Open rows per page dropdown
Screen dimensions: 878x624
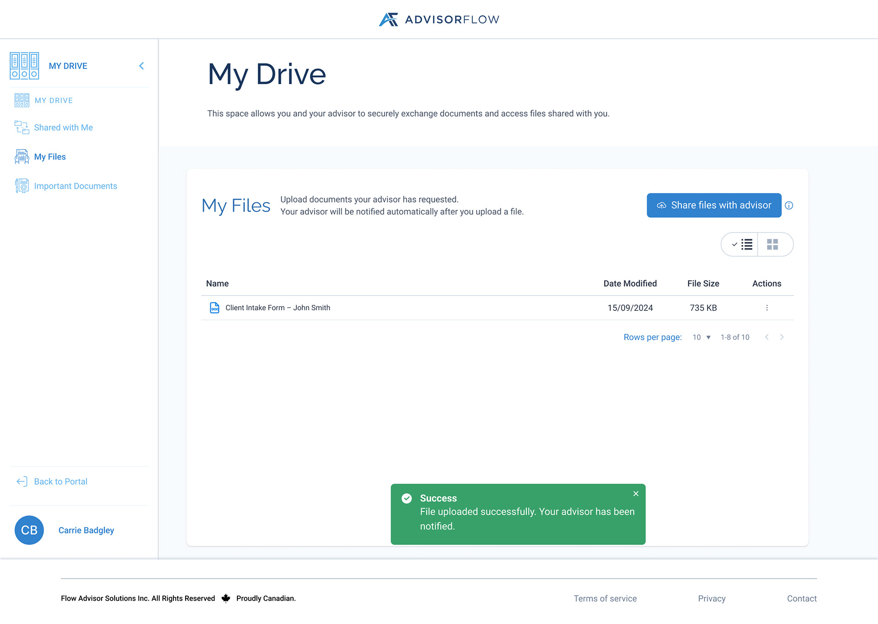pos(701,337)
